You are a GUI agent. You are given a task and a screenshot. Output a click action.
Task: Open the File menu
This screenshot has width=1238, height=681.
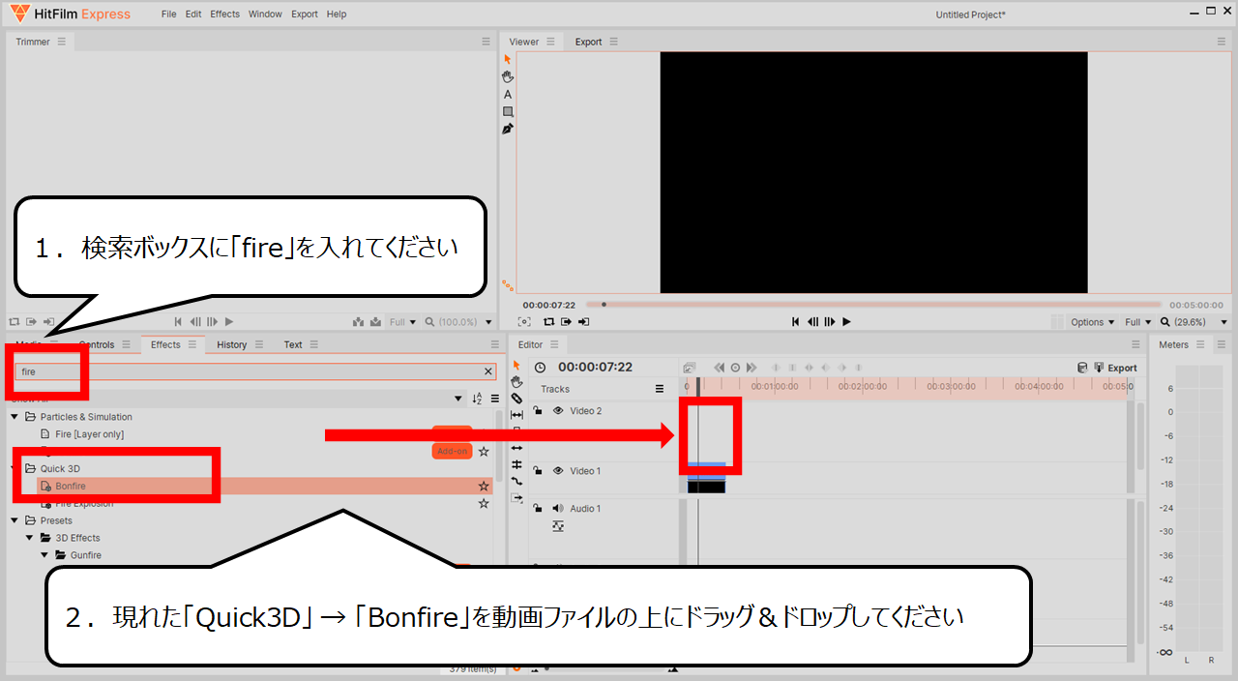pos(168,15)
